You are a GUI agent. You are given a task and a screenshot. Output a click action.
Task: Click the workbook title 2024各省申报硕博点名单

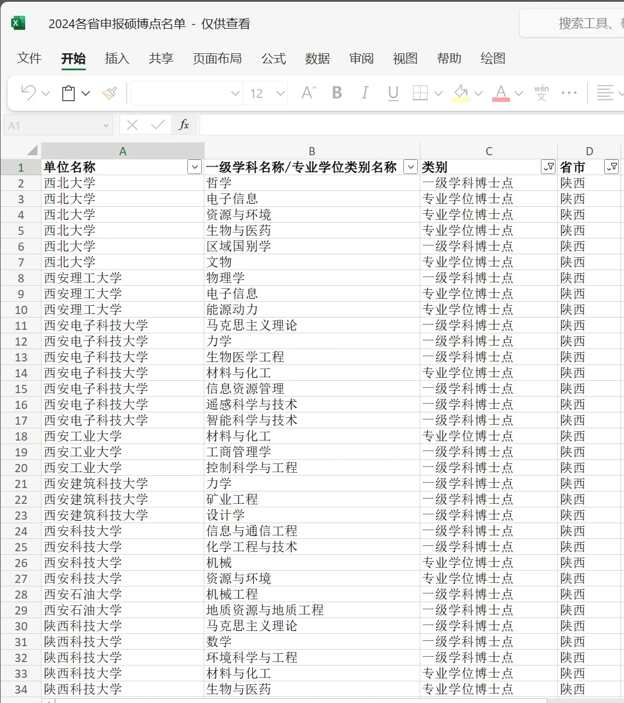[117, 23]
